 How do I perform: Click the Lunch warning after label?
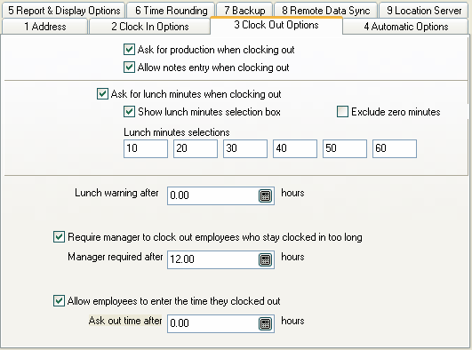click(116, 193)
